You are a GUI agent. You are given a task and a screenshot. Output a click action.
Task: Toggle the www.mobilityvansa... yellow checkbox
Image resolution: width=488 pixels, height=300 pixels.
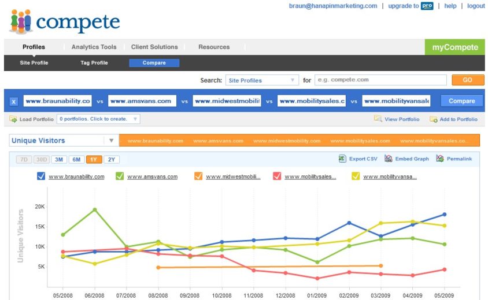[x=356, y=176]
